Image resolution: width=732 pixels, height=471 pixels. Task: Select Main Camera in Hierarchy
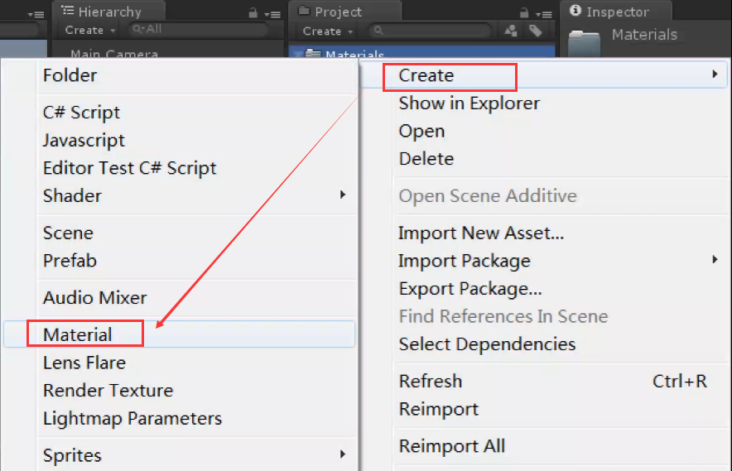(114, 53)
